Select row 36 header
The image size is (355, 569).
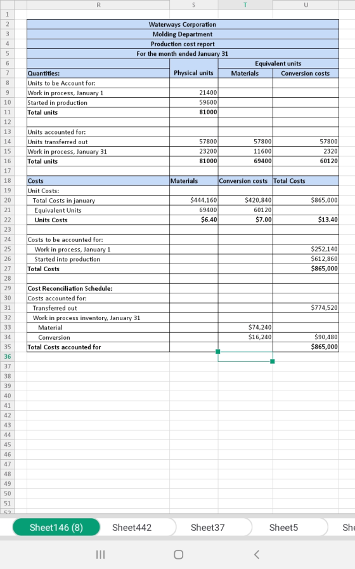click(7, 357)
